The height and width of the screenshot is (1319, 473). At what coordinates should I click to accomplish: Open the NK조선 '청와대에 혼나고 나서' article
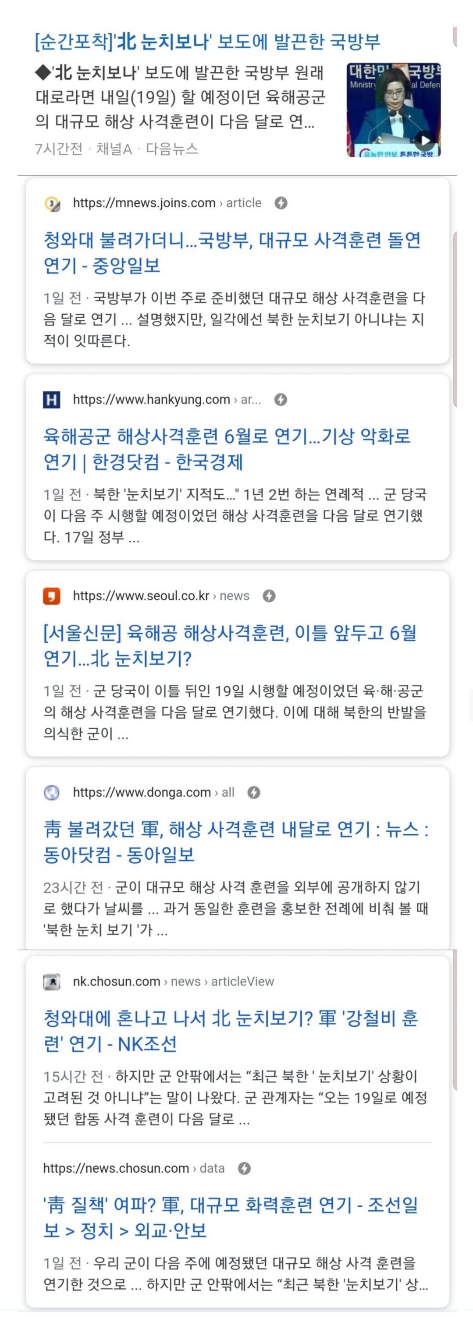231,1031
